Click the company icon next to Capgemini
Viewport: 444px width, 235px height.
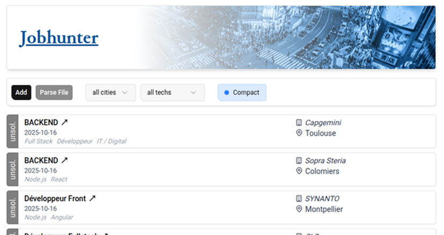tap(299, 123)
